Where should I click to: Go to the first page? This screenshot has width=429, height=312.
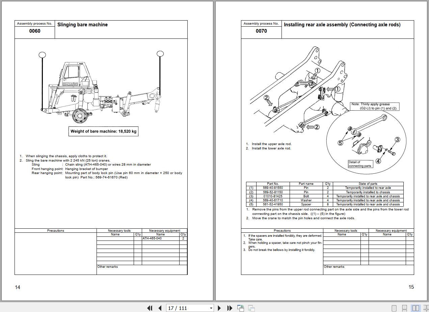pos(150,308)
